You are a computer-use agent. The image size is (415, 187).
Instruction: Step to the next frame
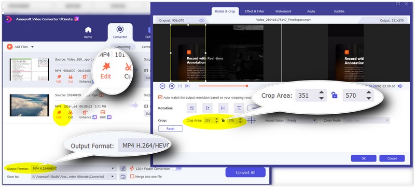click(x=187, y=86)
